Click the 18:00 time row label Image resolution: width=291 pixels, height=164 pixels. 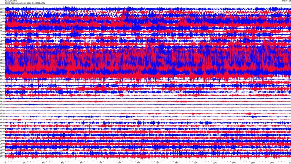(2, 122)
